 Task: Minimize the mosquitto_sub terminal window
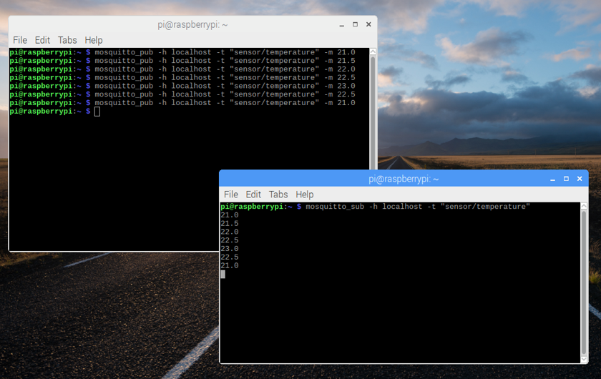(552, 179)
